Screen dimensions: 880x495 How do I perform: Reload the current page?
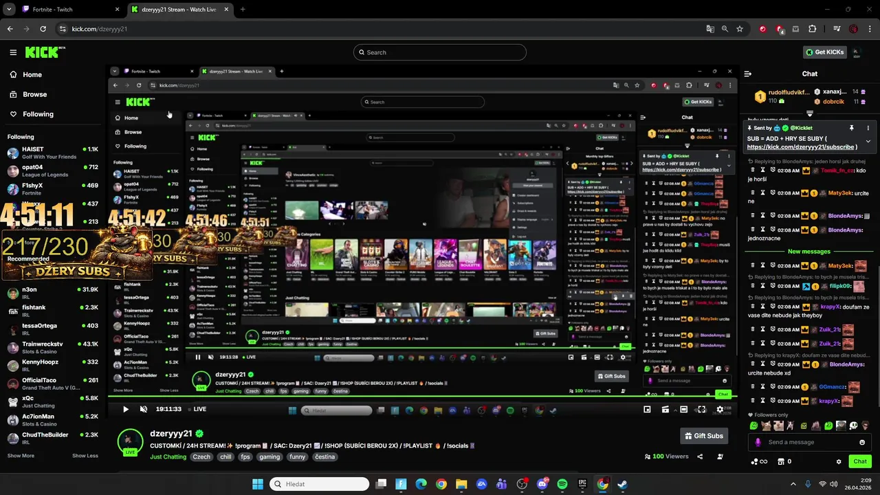point(43,29)
